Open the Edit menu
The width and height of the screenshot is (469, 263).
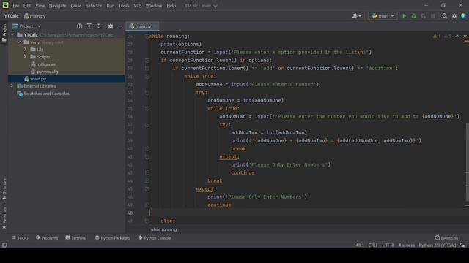[x=27, y=6]
